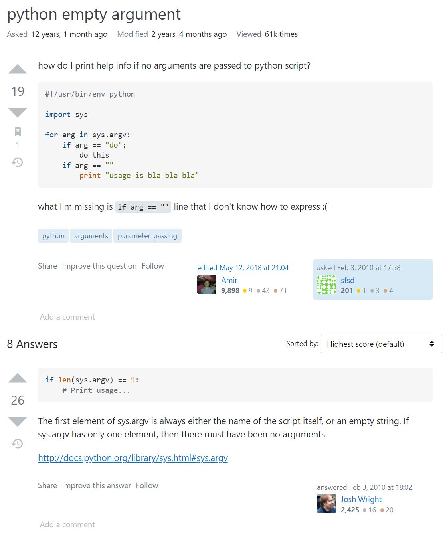
Task: Open the edited May 12, 2018 revision link
Action: tap(243, 268)
